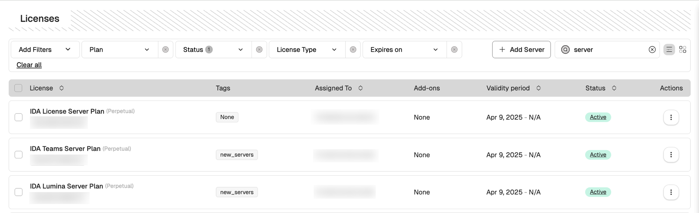Viewport: 699px width, 213px height.
Task: Sort by Status column arrows
Action: (x=614, y=88)
